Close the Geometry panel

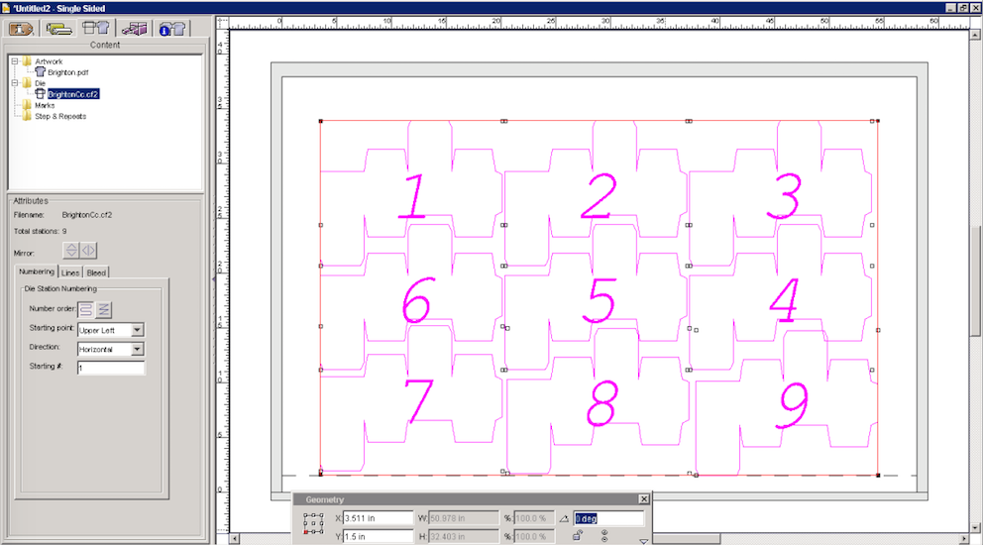(644, 499)
